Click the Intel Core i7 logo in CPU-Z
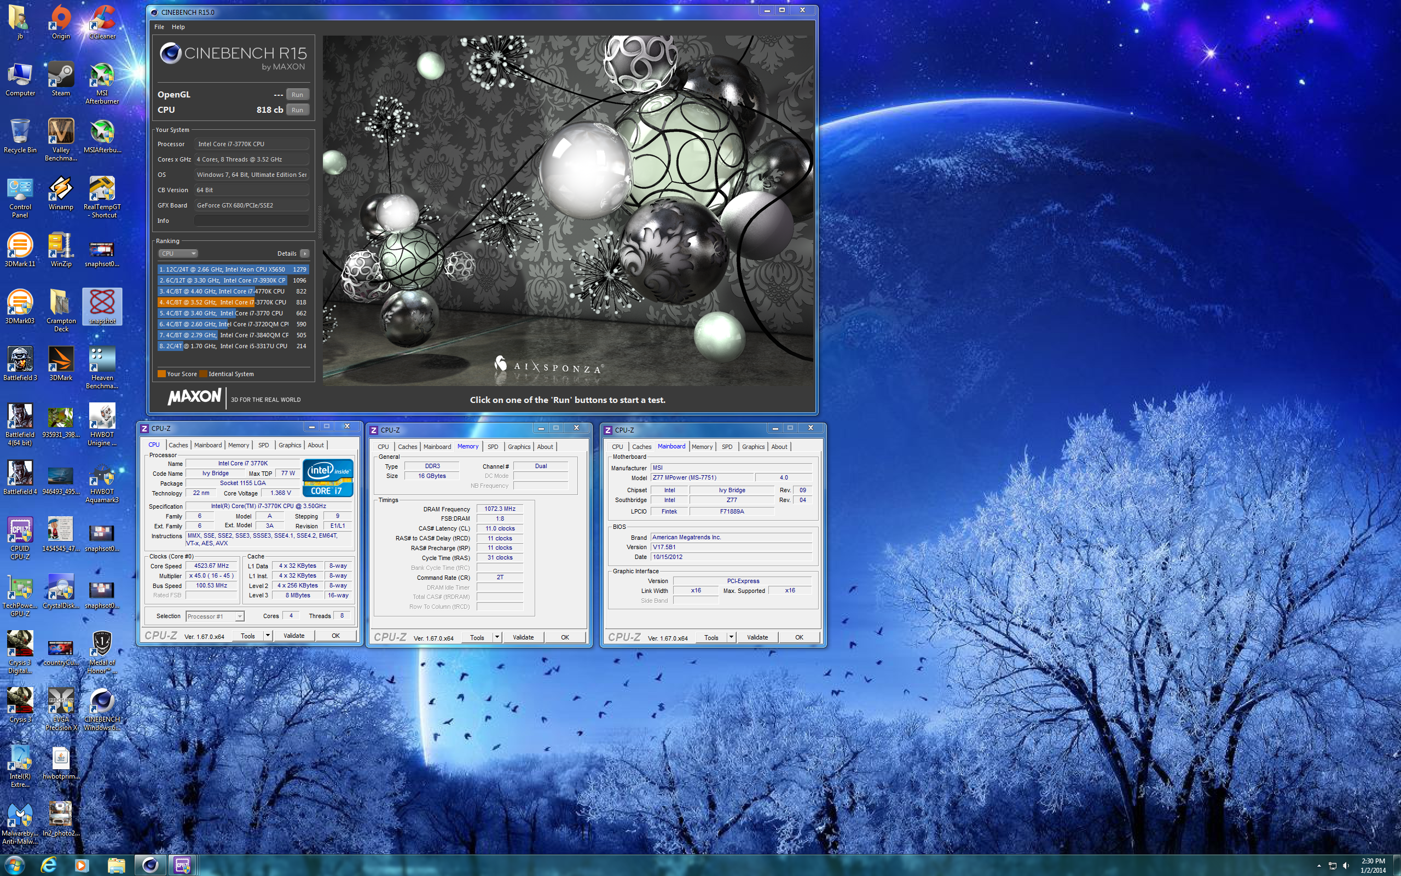The width and height of the screenshot is (1401, 876). [x=328, y=478]
